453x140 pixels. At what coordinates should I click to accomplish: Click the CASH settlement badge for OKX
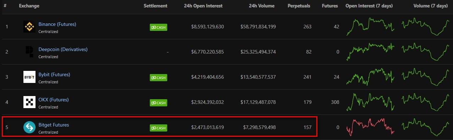[158, 103]
